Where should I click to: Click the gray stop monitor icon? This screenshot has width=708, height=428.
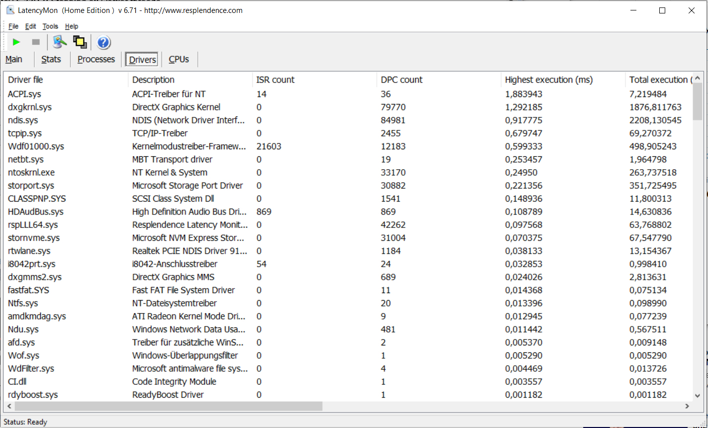tap(36, 42)
